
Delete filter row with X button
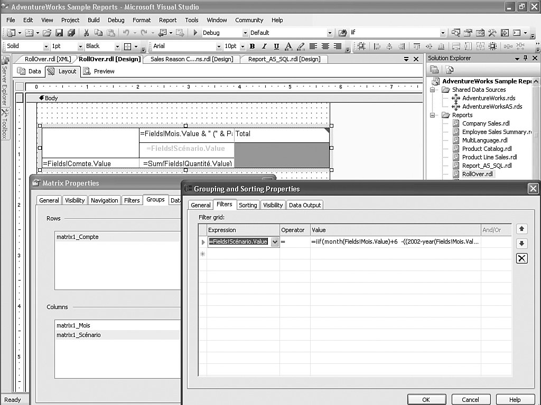point(521,258)
